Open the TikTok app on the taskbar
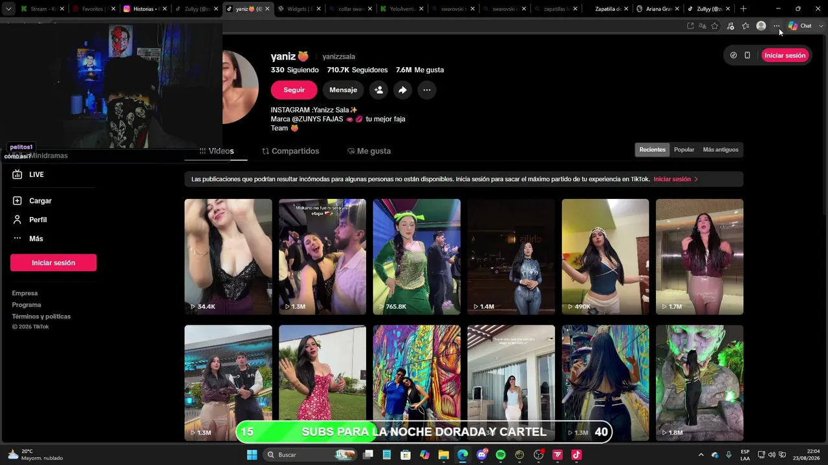The image size is (828, 465). click(576, 455)
